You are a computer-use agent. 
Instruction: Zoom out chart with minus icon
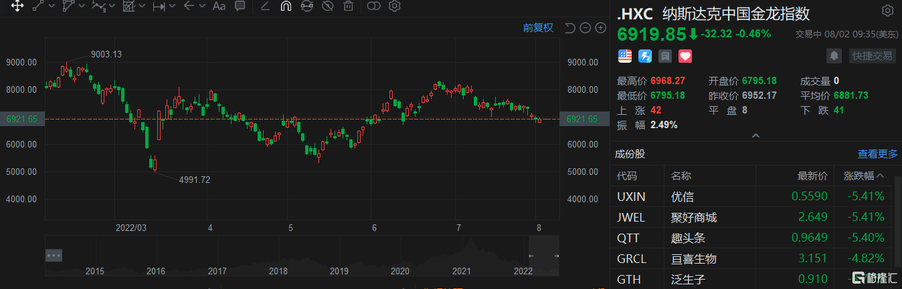coord(585,27)
